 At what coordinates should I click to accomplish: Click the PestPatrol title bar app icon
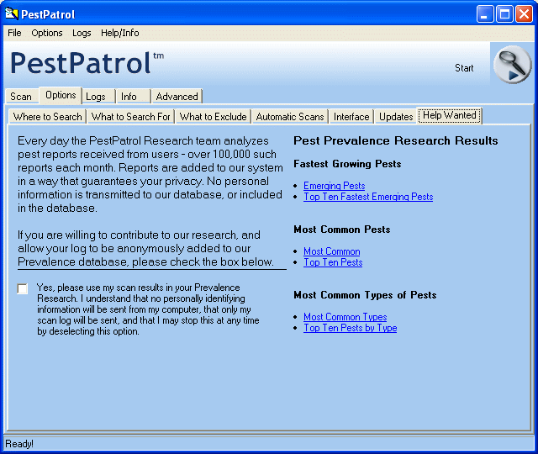tap(11, 14)
